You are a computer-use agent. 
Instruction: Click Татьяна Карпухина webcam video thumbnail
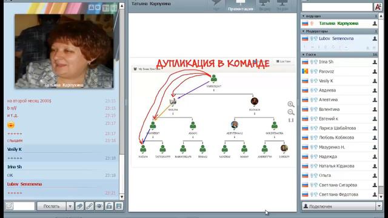coord(64,51)
